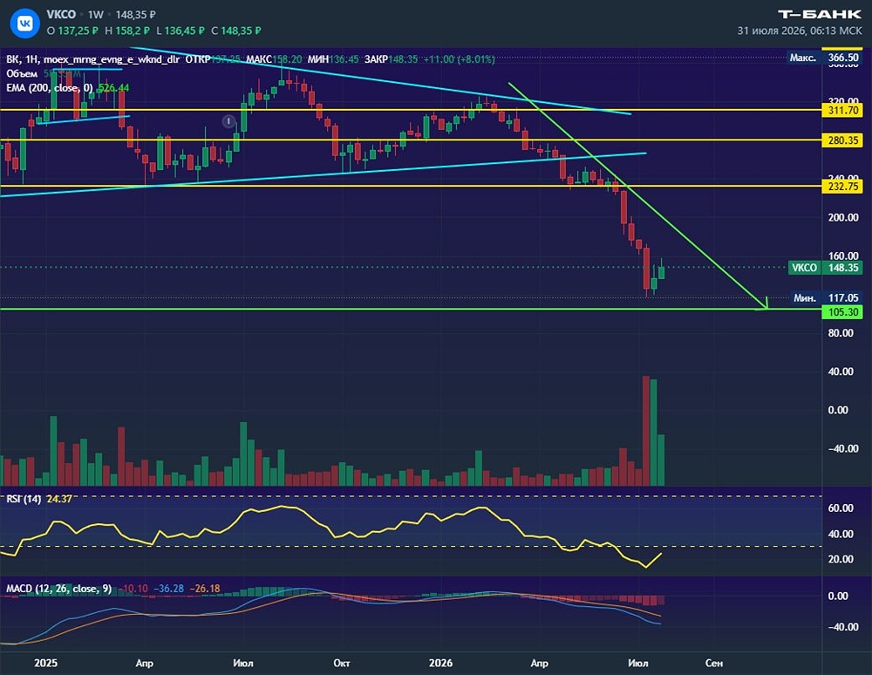Click the 200.00 price axis label
The width and height of the screenshot is (872, 675).
point(842,217)
